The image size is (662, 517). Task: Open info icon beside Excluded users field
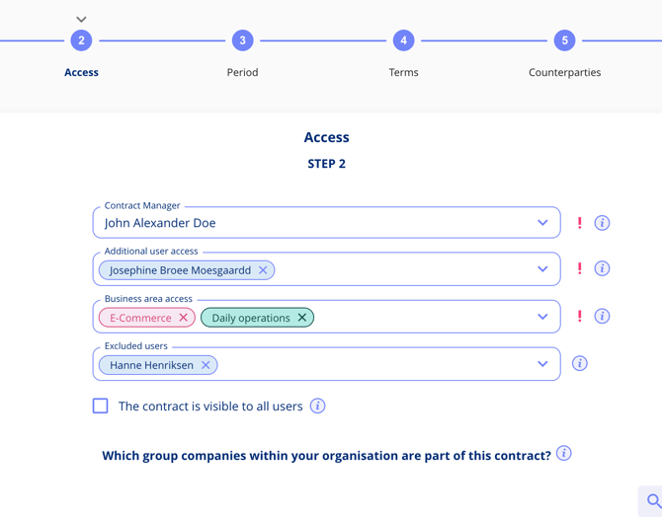[x=580, y=363]
